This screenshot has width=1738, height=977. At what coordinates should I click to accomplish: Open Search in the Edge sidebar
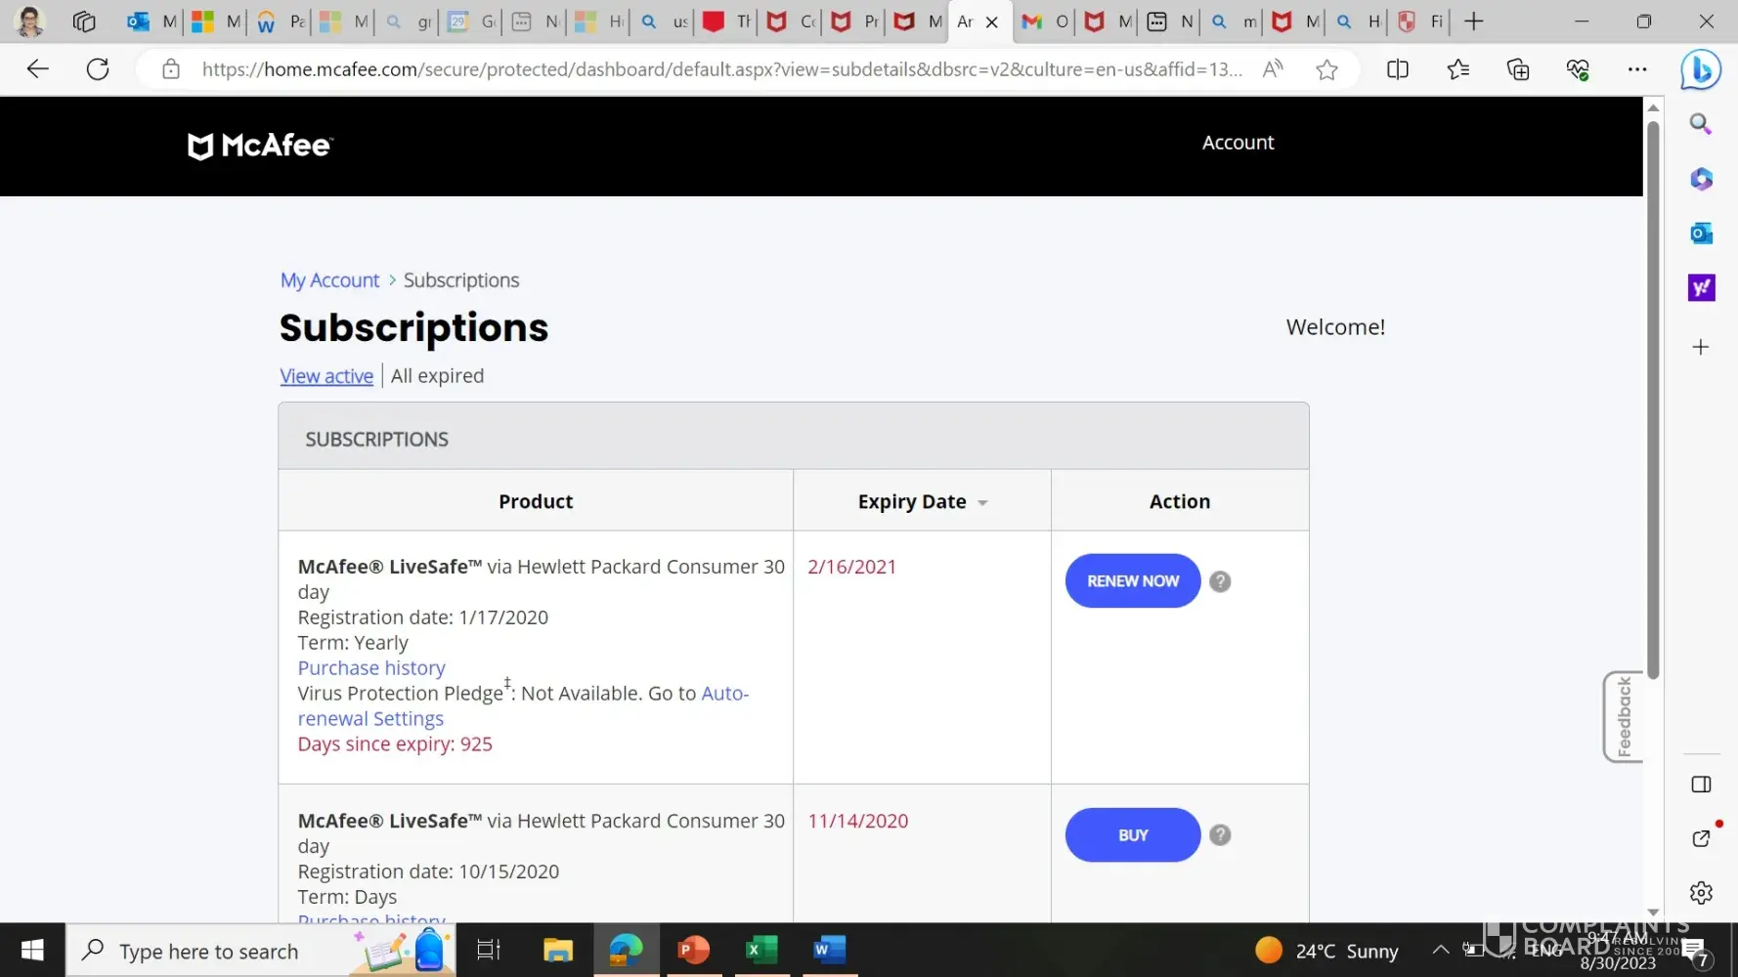1701,124
